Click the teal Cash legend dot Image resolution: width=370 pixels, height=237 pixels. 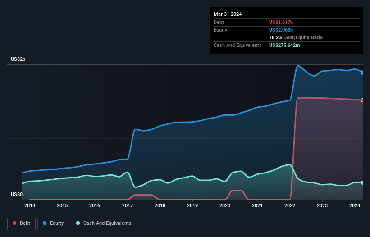[x=78, y=223]
